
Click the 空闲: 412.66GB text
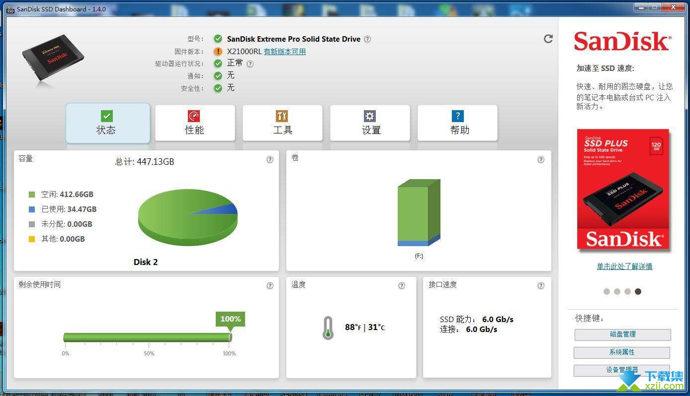point(67,195)
